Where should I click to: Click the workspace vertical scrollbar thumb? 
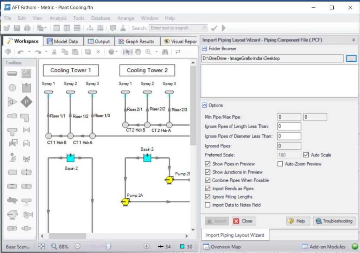pos(193,105)
